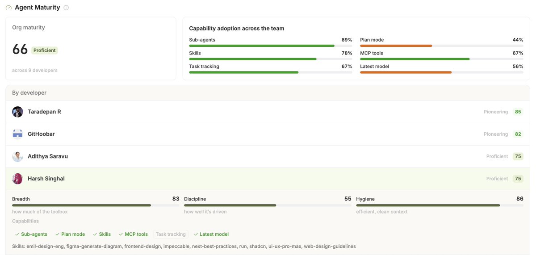Screen dimensions: 536x255
Task: Click the 'Org maturity' card title
Action: tap(29, 28)
